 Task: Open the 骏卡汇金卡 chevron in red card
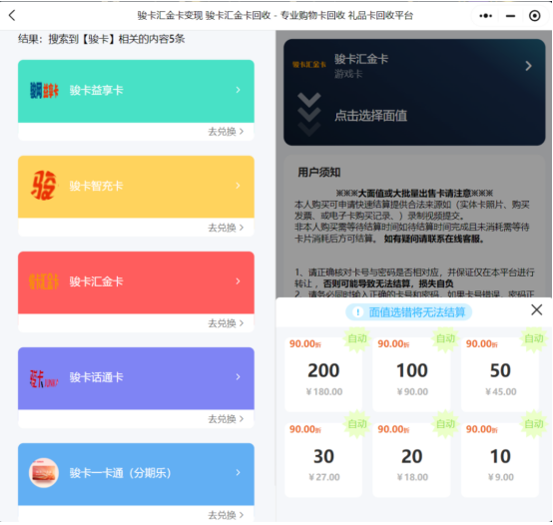coord(238,281)
